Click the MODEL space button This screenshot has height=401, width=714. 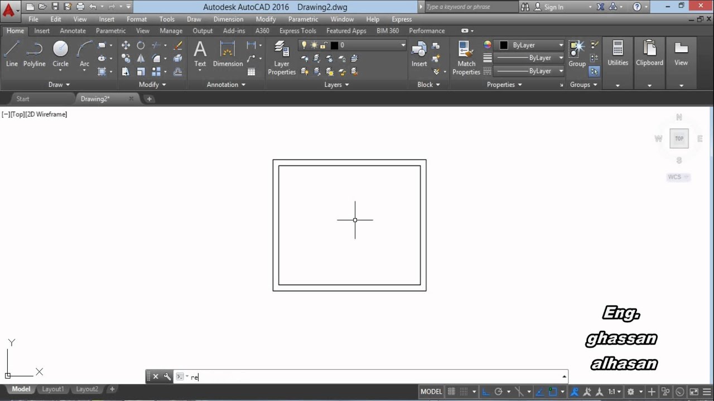pyautogui.click(x=431, y=392)
